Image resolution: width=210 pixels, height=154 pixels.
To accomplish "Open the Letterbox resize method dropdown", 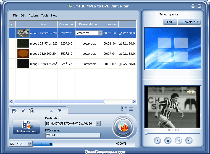I will (x=100, y=33).
